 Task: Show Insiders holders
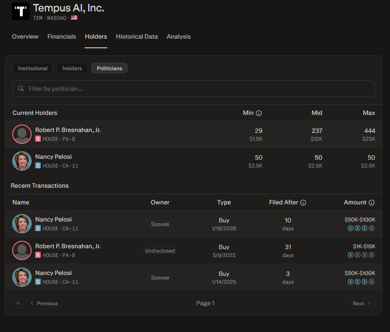pos(72,68)
